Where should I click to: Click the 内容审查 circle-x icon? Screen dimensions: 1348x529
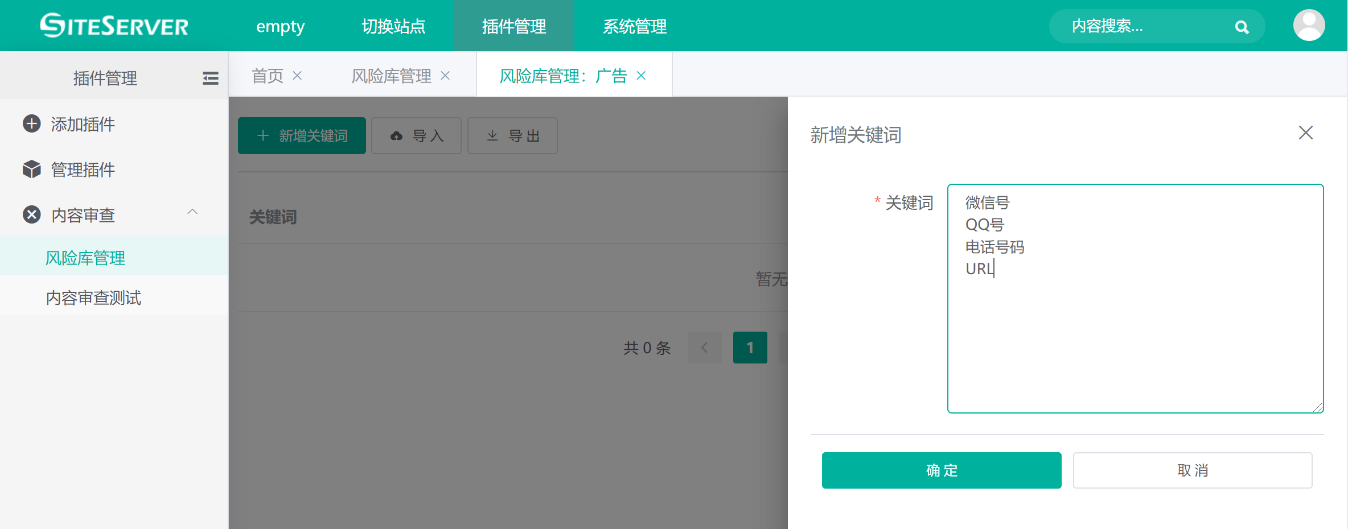32,214
